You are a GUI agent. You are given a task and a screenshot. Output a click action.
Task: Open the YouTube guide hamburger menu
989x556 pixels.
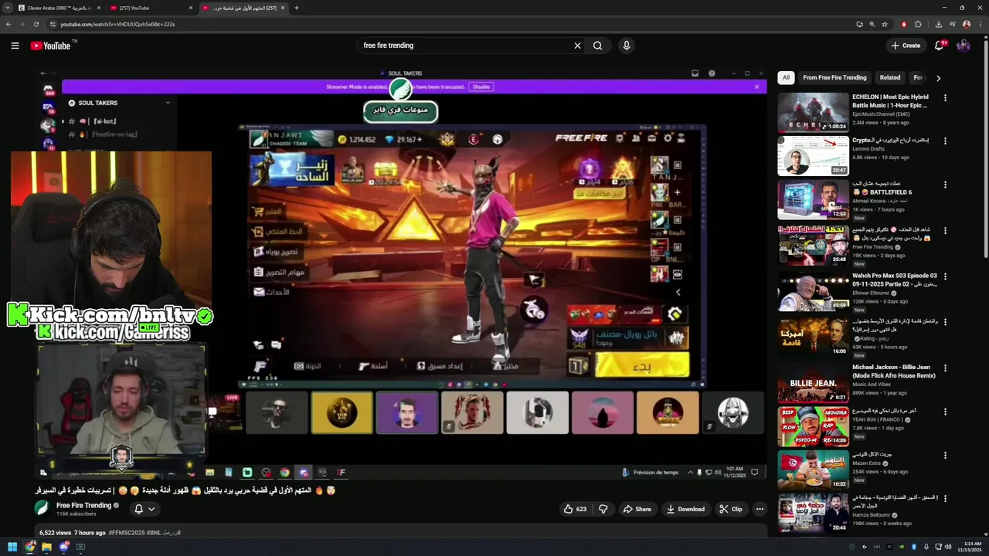(x=15, y=46)
